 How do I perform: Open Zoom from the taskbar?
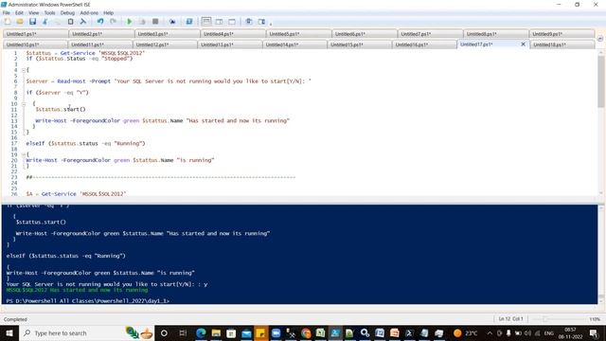click(x=276, y=332)
